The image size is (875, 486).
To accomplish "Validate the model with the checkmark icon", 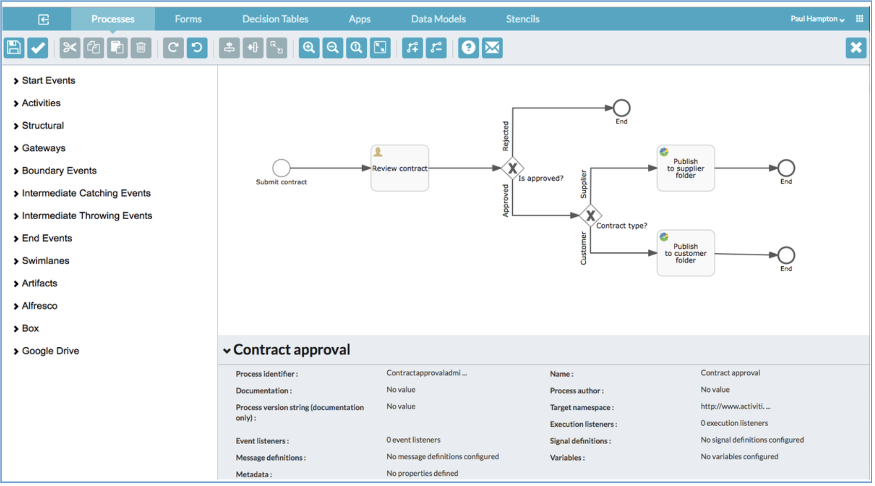I will click(38, 48).
